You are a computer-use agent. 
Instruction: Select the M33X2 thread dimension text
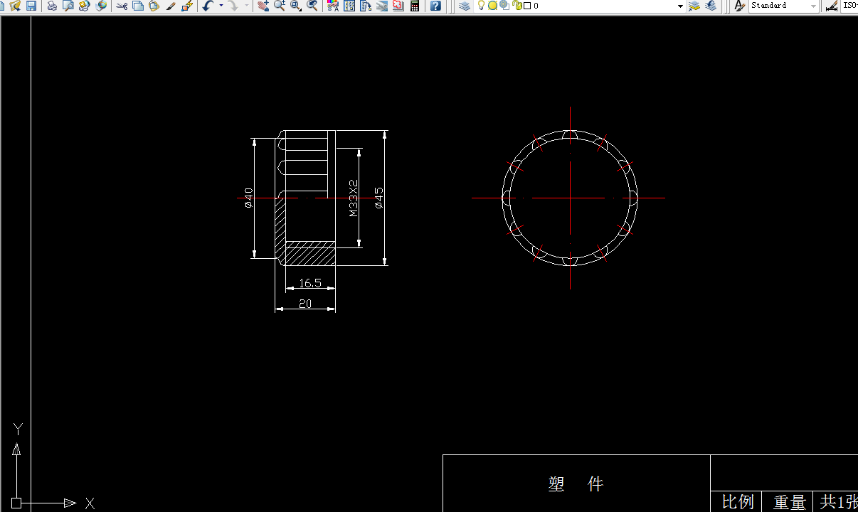point(354,198)
